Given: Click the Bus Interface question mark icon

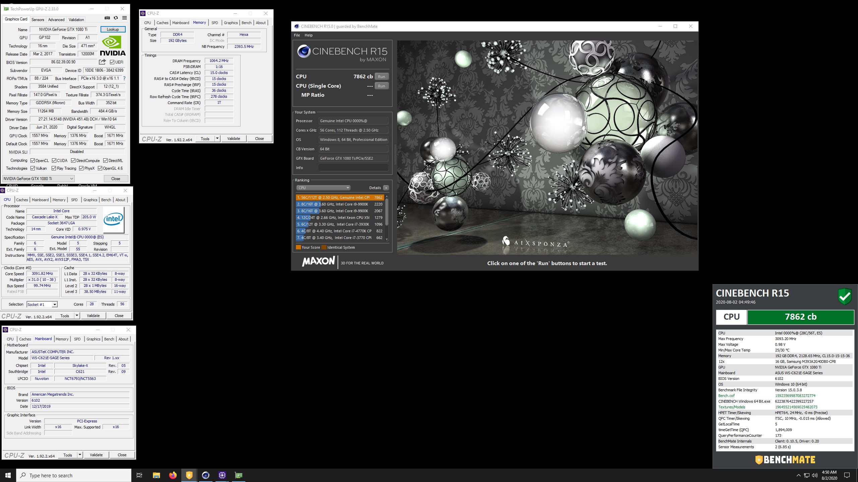Looking at the screenshot, I should click(x=124, y=78).
